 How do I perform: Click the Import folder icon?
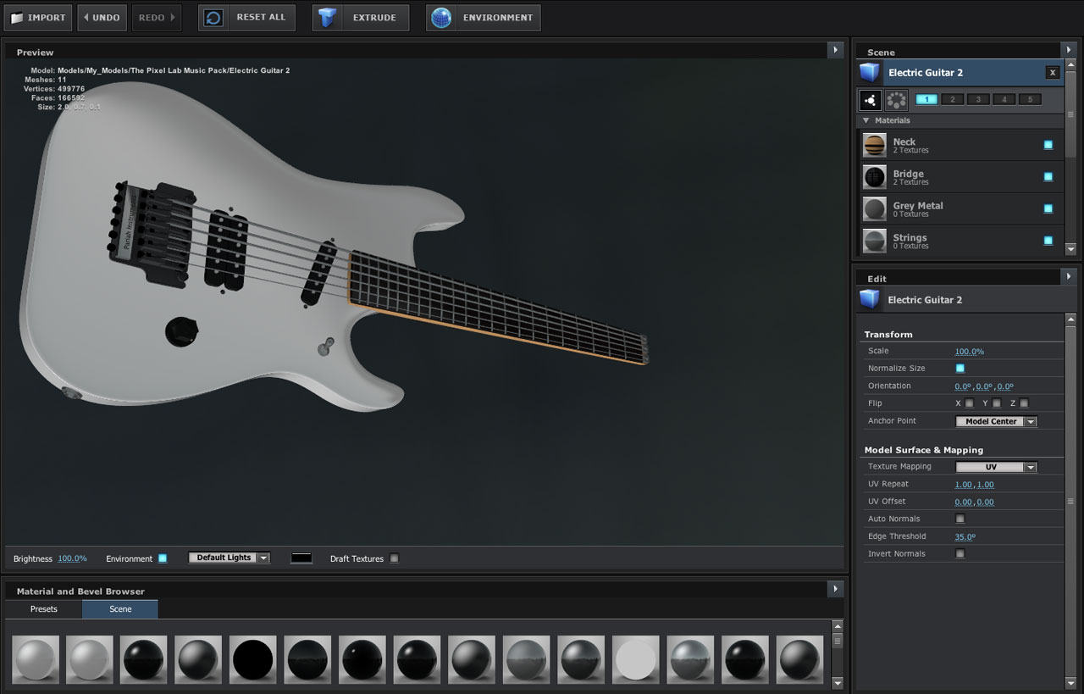tap(16, 18)
